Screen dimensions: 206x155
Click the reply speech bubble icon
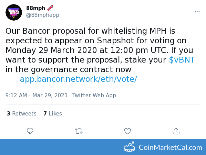[x=30, y=131]
